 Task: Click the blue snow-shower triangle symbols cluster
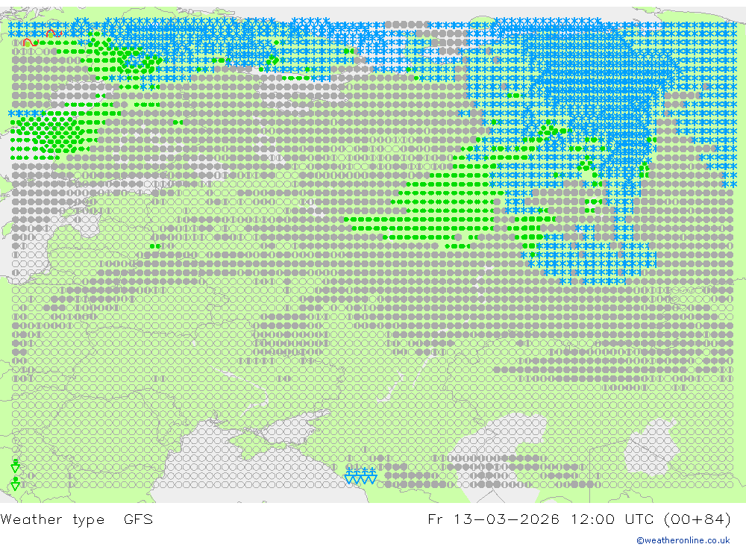coord(361,475)
